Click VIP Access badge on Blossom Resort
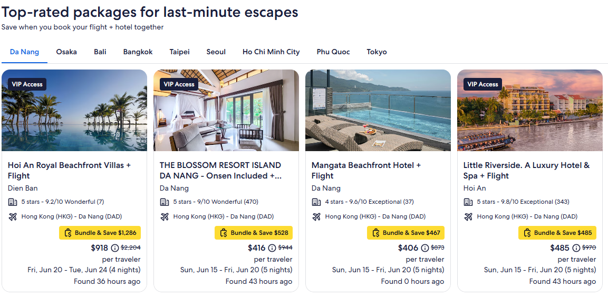The height and width of the screenshot is (297, 608). [179, 84]
